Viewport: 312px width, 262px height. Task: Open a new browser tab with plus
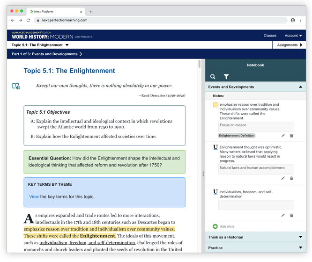tap(90, 12)
